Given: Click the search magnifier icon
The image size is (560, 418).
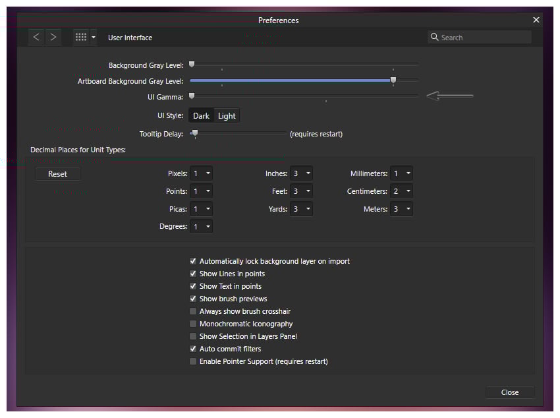Looking at the screenshot, I should pyautogui.click(x=434, y=37).
